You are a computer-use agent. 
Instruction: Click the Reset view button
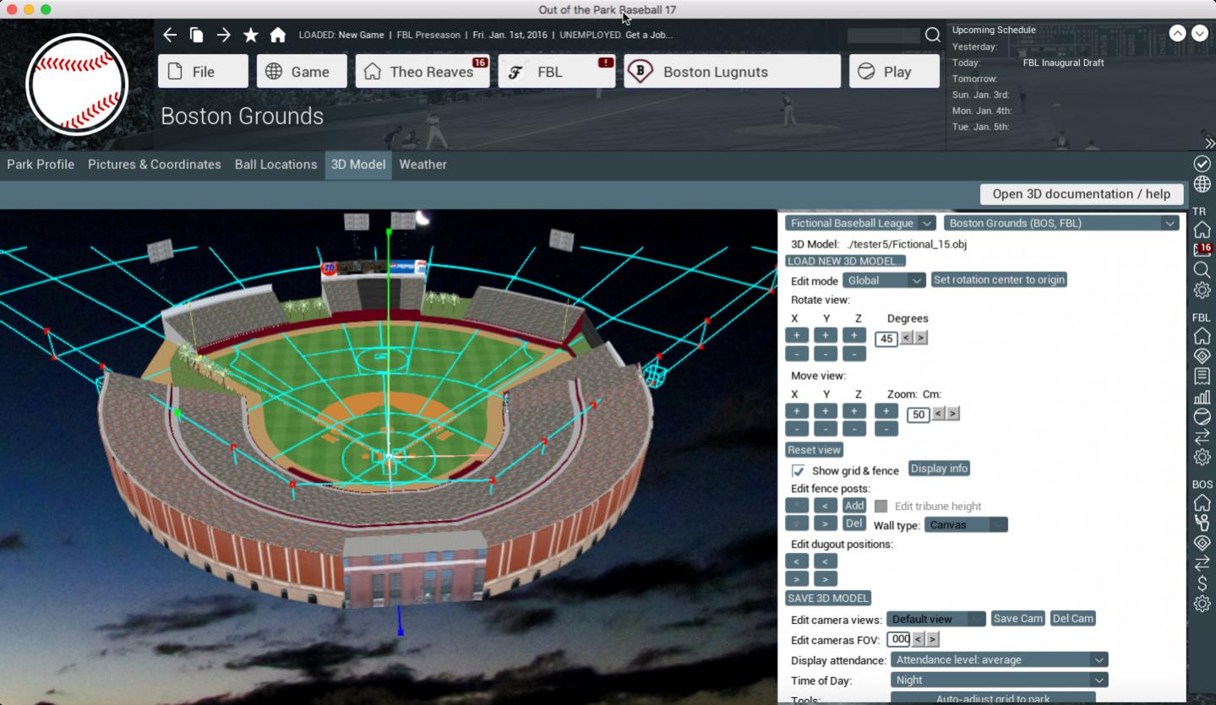tap(814, 450)
